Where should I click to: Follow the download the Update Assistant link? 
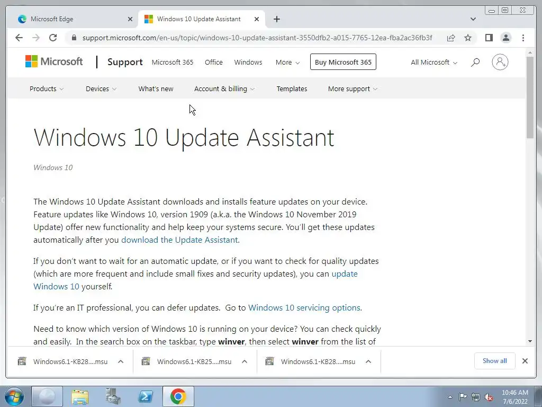click(x=179, y=240)
